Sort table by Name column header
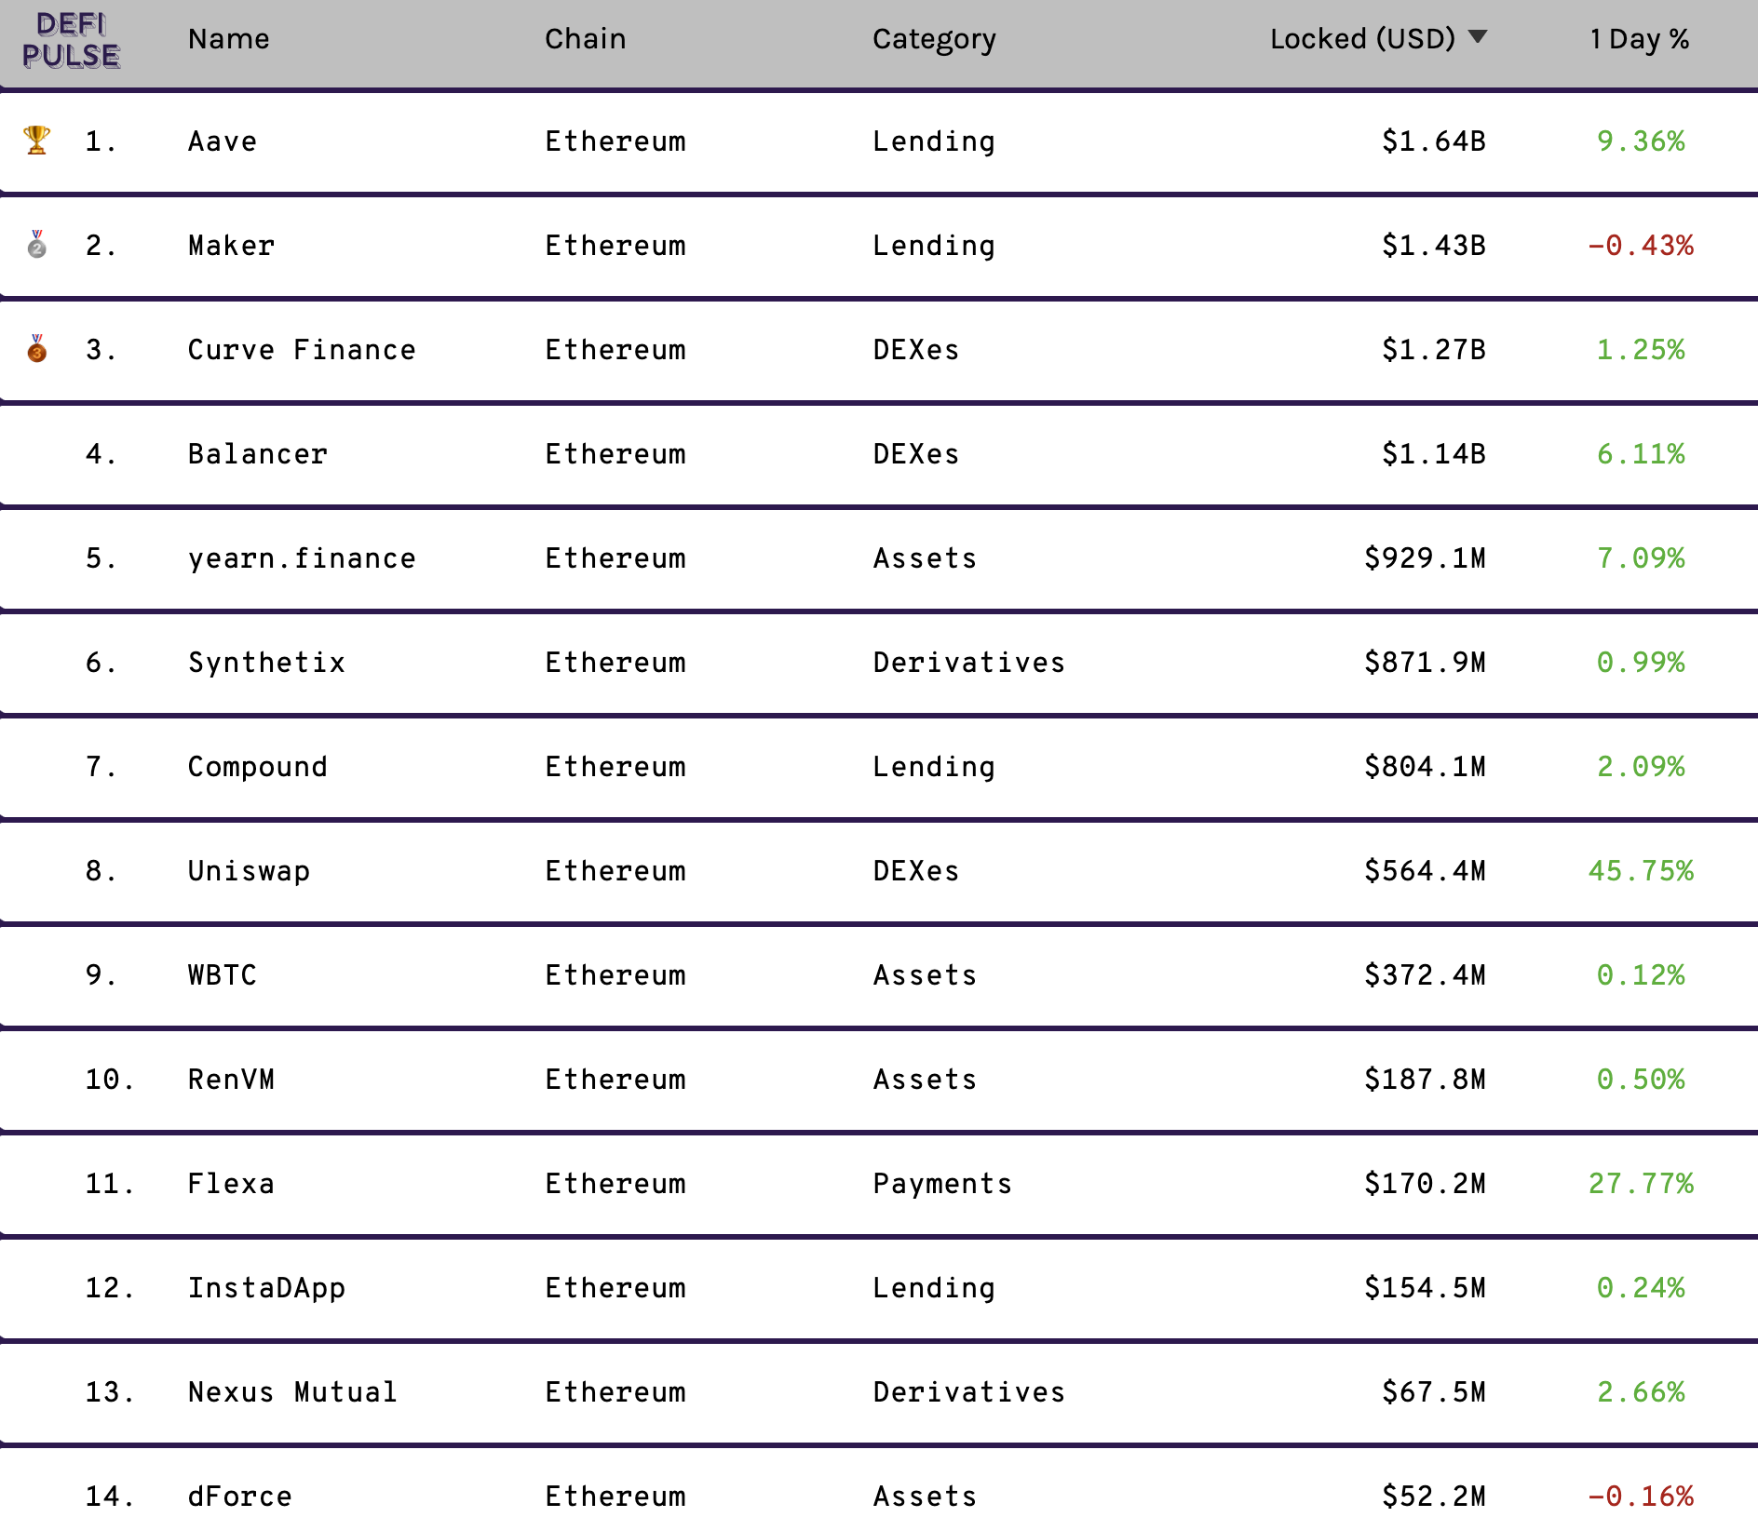The width and height of the screenshot is (1758, 1517). (x=228, y=39)
